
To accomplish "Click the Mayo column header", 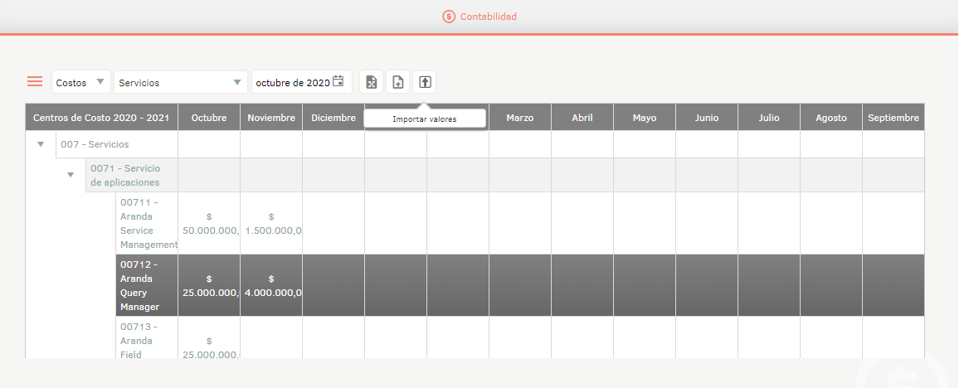I will coord(645,118).
